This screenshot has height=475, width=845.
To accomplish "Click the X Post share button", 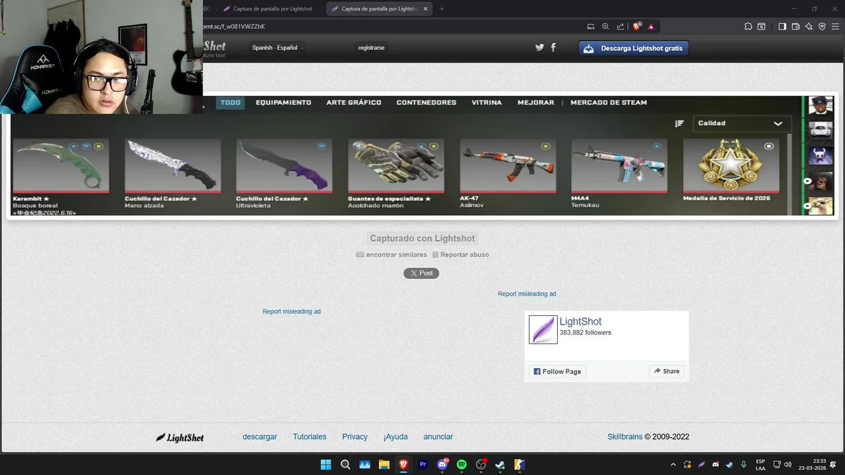I will coord(421,273).
